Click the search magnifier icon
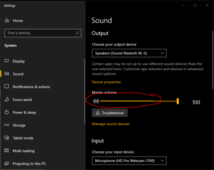This screenshot has height=170, width=214. pyautogui.click(x=77, y=33)
